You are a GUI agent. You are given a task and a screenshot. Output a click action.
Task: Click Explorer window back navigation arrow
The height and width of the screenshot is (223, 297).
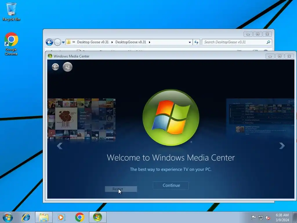[49, 42]
